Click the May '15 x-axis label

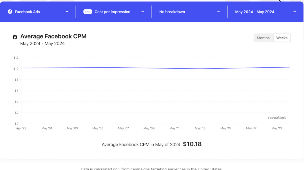[x=226, y=128]
